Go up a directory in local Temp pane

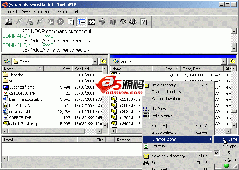[104, 61]
